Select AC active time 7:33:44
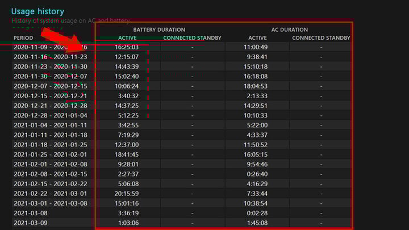 tap(257, 194)
